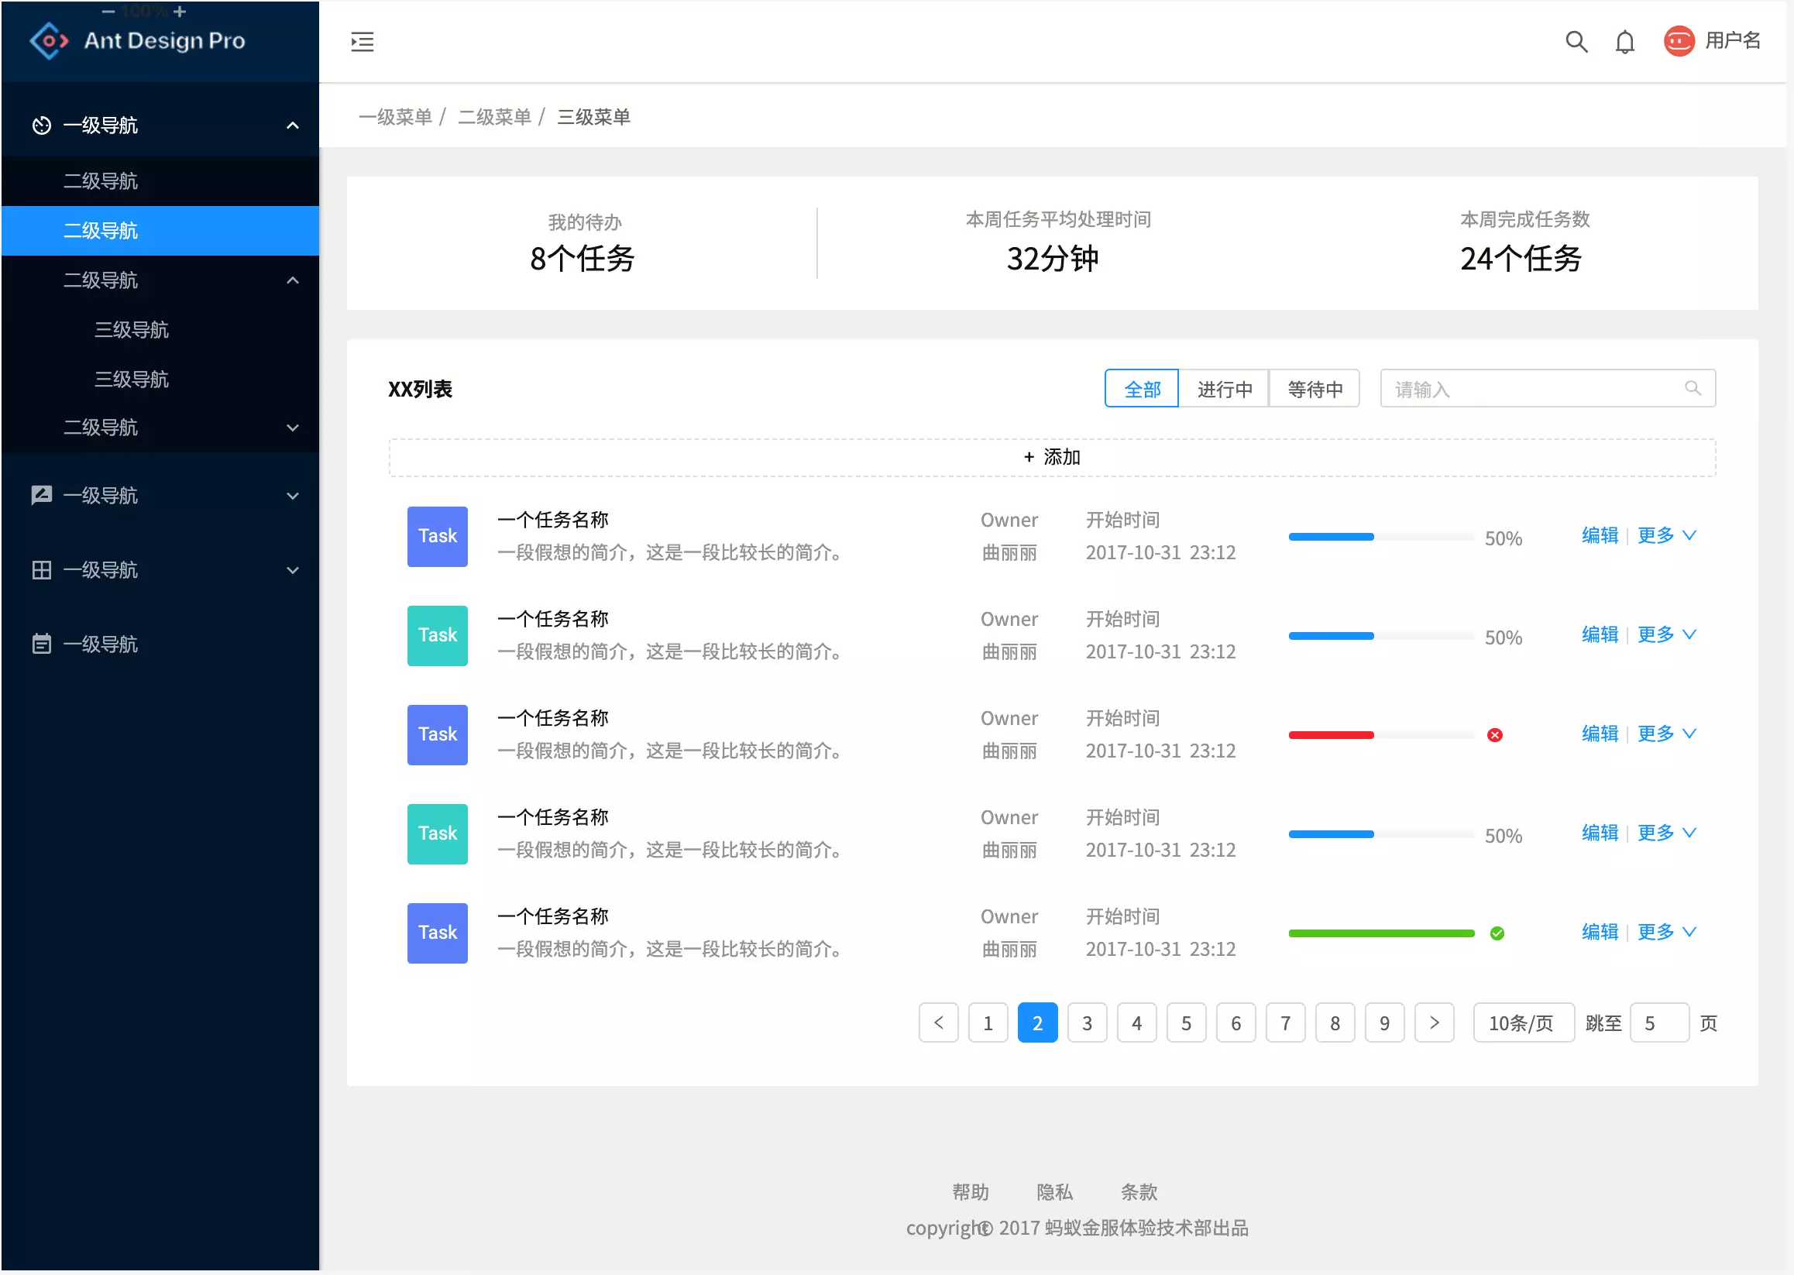Screen dimensions: 1794x1275
Task: Click page number 3 in pagination
Action: point(1088,1022)
